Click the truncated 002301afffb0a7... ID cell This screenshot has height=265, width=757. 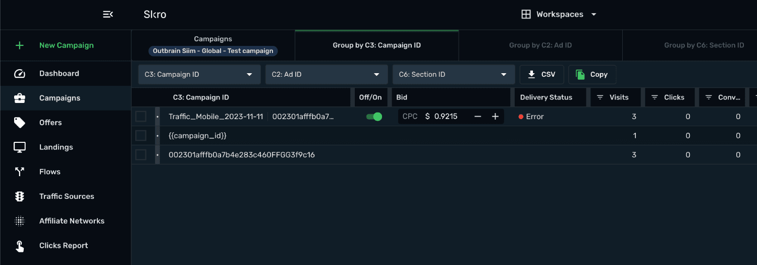pos(303,117)
